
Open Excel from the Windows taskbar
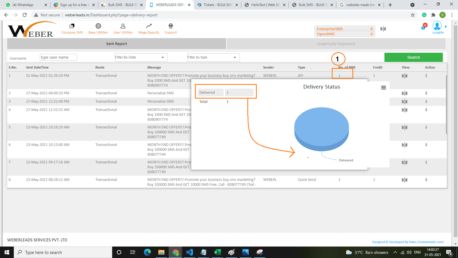[218, 252]
